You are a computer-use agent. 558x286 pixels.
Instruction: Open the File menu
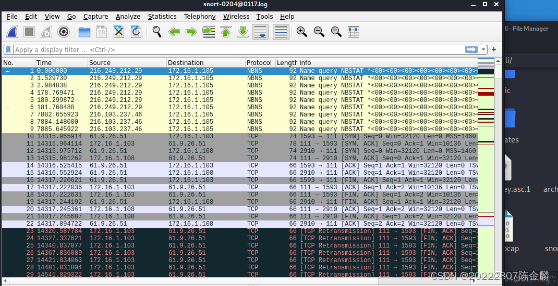tap(12, 16)
